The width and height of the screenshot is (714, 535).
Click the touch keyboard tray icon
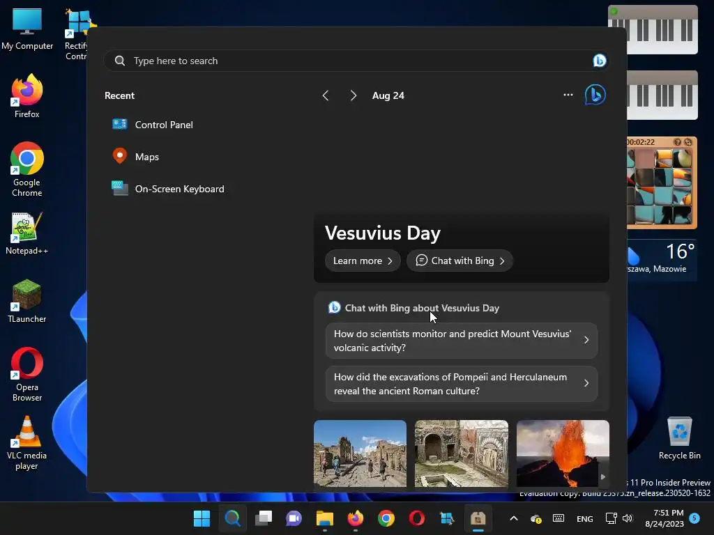[x=559, y=518]
